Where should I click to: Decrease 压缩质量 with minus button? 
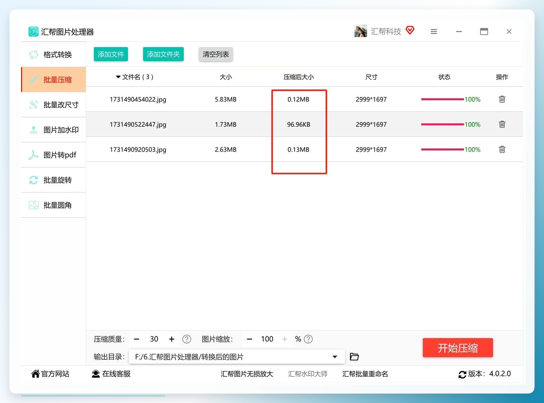137,339
